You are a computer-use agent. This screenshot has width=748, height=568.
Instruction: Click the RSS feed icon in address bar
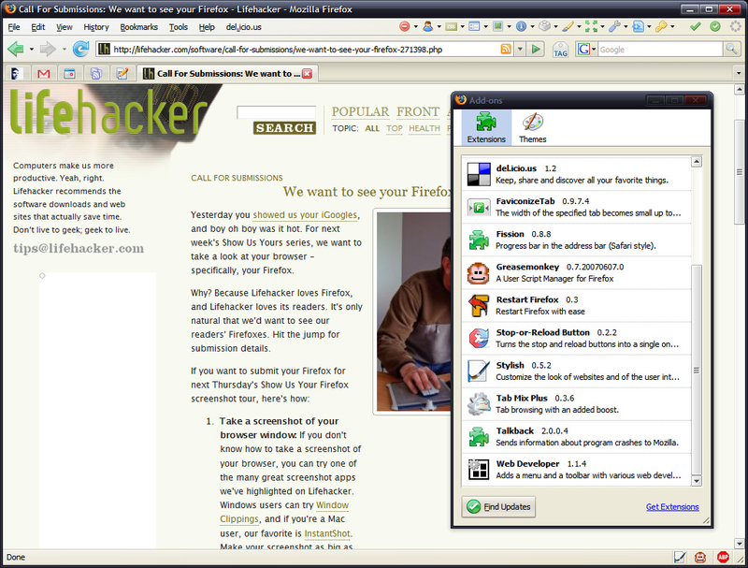[506, 49]
